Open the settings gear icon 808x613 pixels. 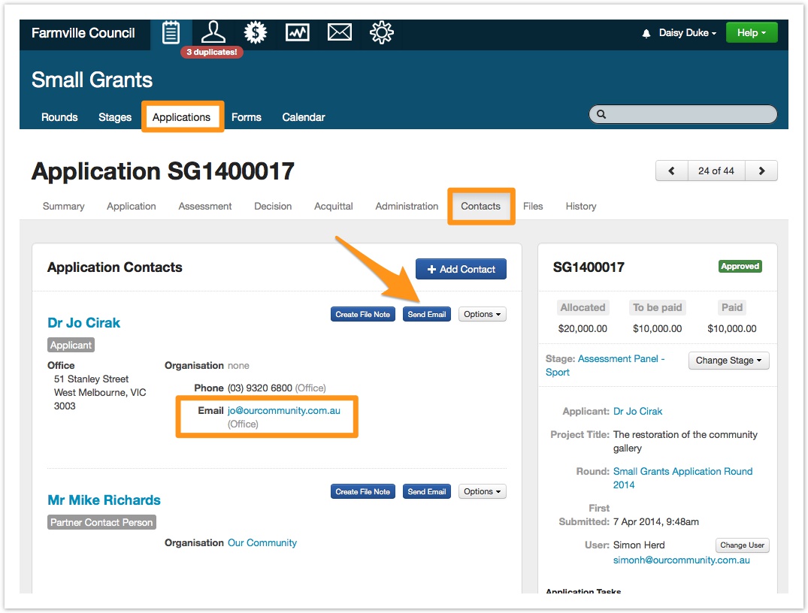[382, 33]
